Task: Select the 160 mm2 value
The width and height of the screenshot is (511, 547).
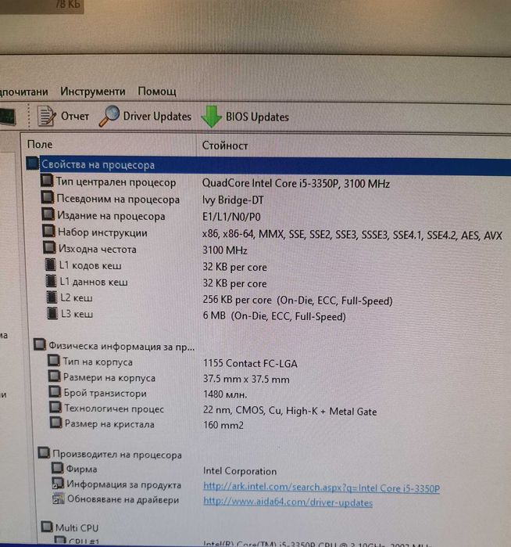Action: click(x=223, y=425)
